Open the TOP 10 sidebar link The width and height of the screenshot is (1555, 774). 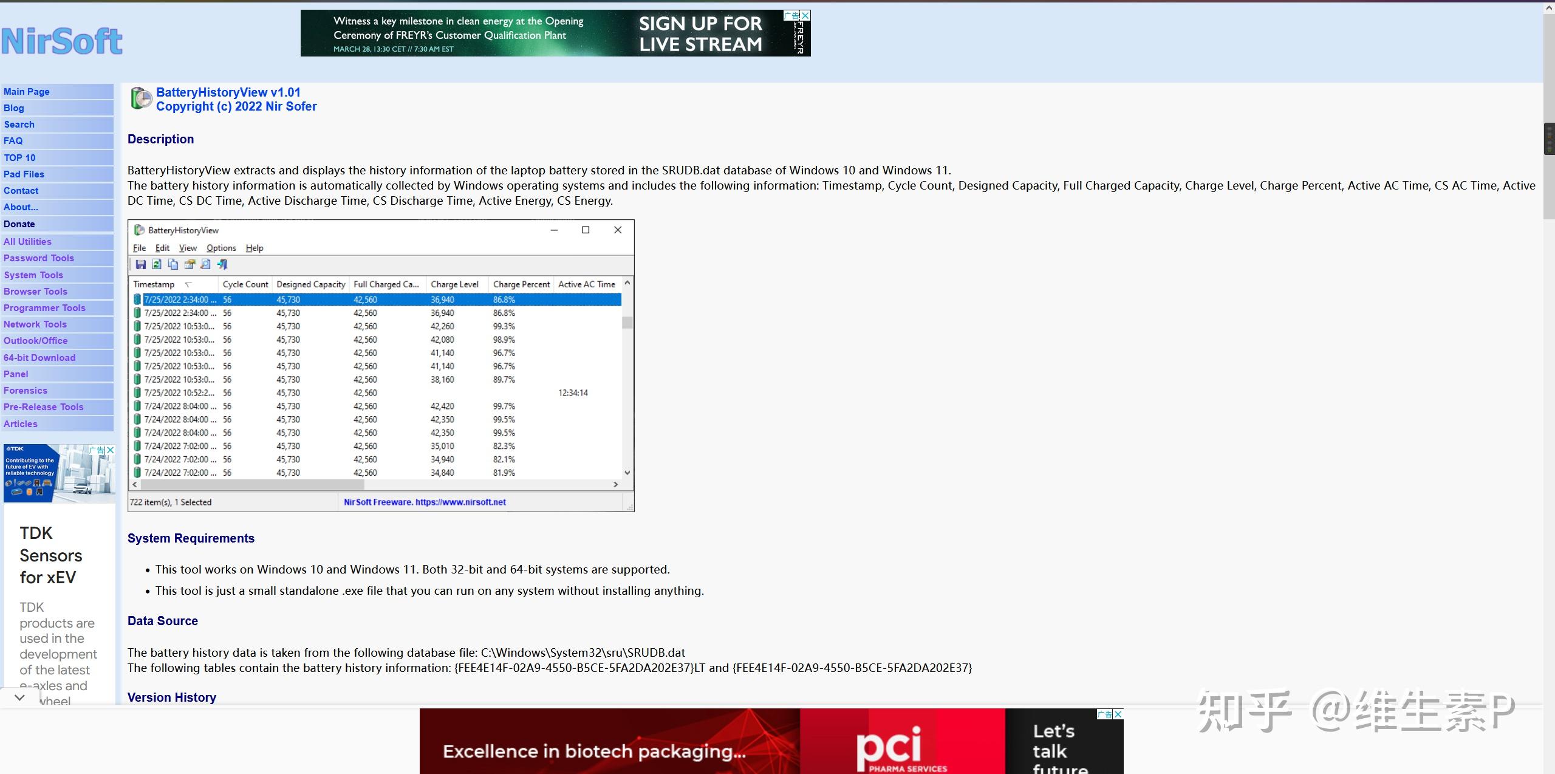[20, 158]
